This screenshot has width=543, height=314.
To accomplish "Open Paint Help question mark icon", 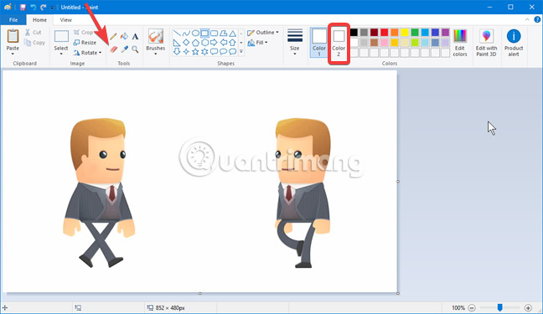I will (537, 20).
